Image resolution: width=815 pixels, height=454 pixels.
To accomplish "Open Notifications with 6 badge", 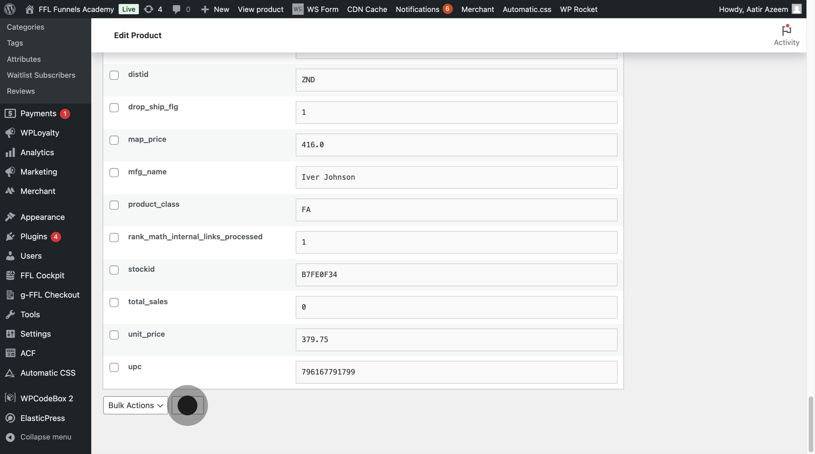I will pos(424,9).
